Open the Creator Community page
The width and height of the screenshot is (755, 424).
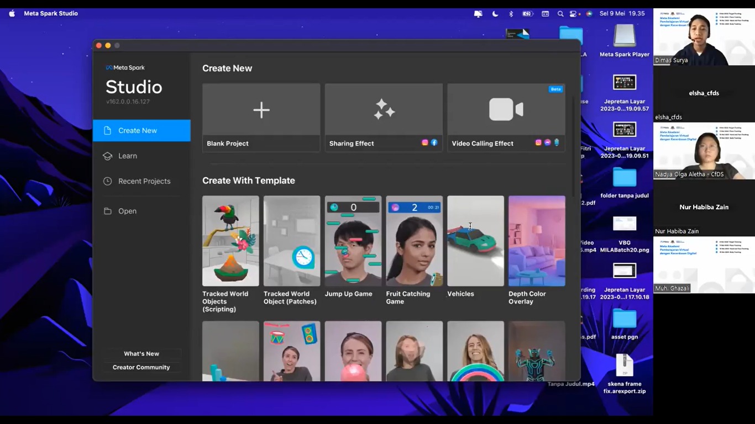(141, 367)
